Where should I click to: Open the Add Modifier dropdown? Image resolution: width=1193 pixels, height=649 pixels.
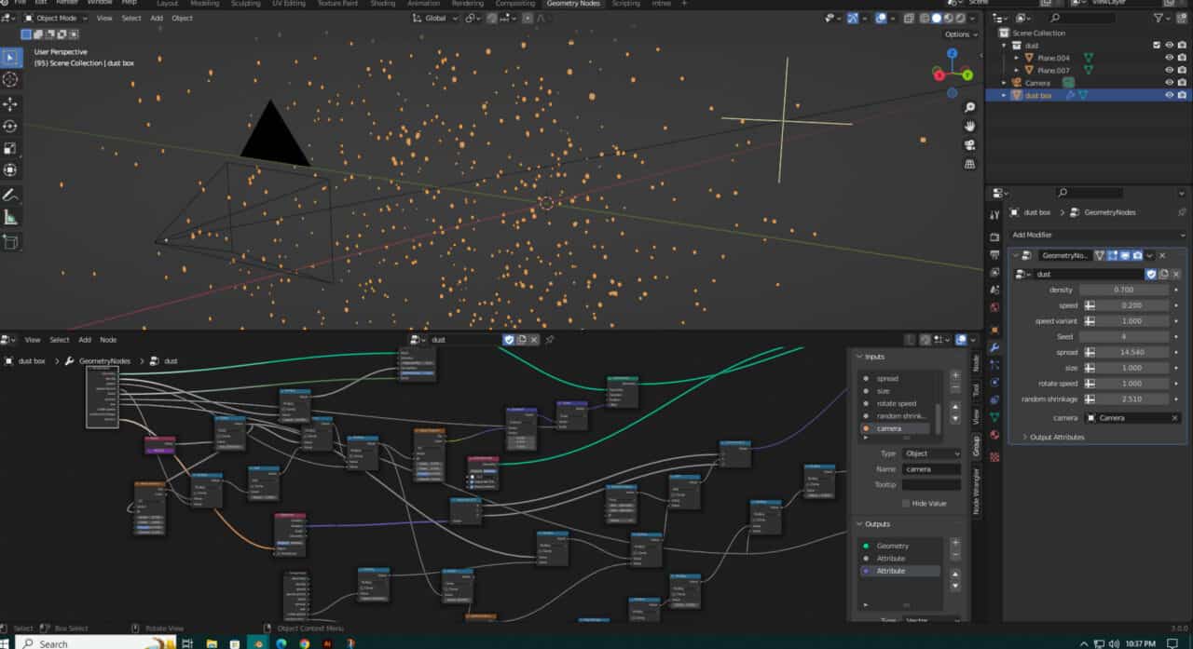1097,235
